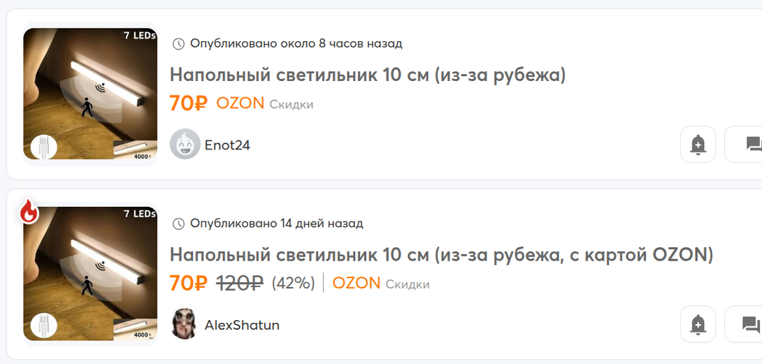Click the OZON store link in Enot24's deal
Viewport: 762px width, 364px height.
pos(240,103)
